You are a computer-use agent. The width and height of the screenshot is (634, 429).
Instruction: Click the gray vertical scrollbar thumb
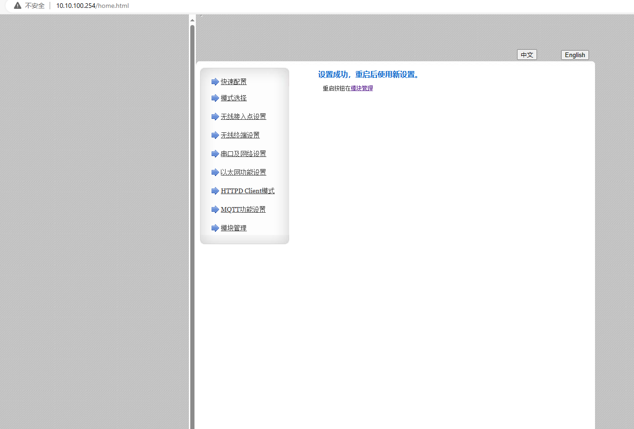tap(192, 223)
